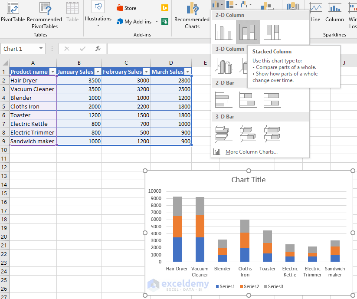The width and height of the screenshot is (357, 299).
Task: Click the blue Hair Dryer bar segment
Action: pyautogui.click(x=177, y=250)
